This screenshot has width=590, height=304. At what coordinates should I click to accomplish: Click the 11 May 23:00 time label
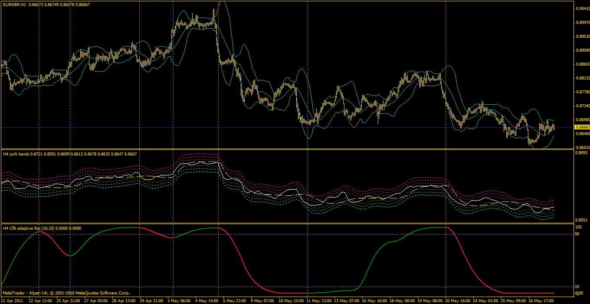(x=318, y=301)
